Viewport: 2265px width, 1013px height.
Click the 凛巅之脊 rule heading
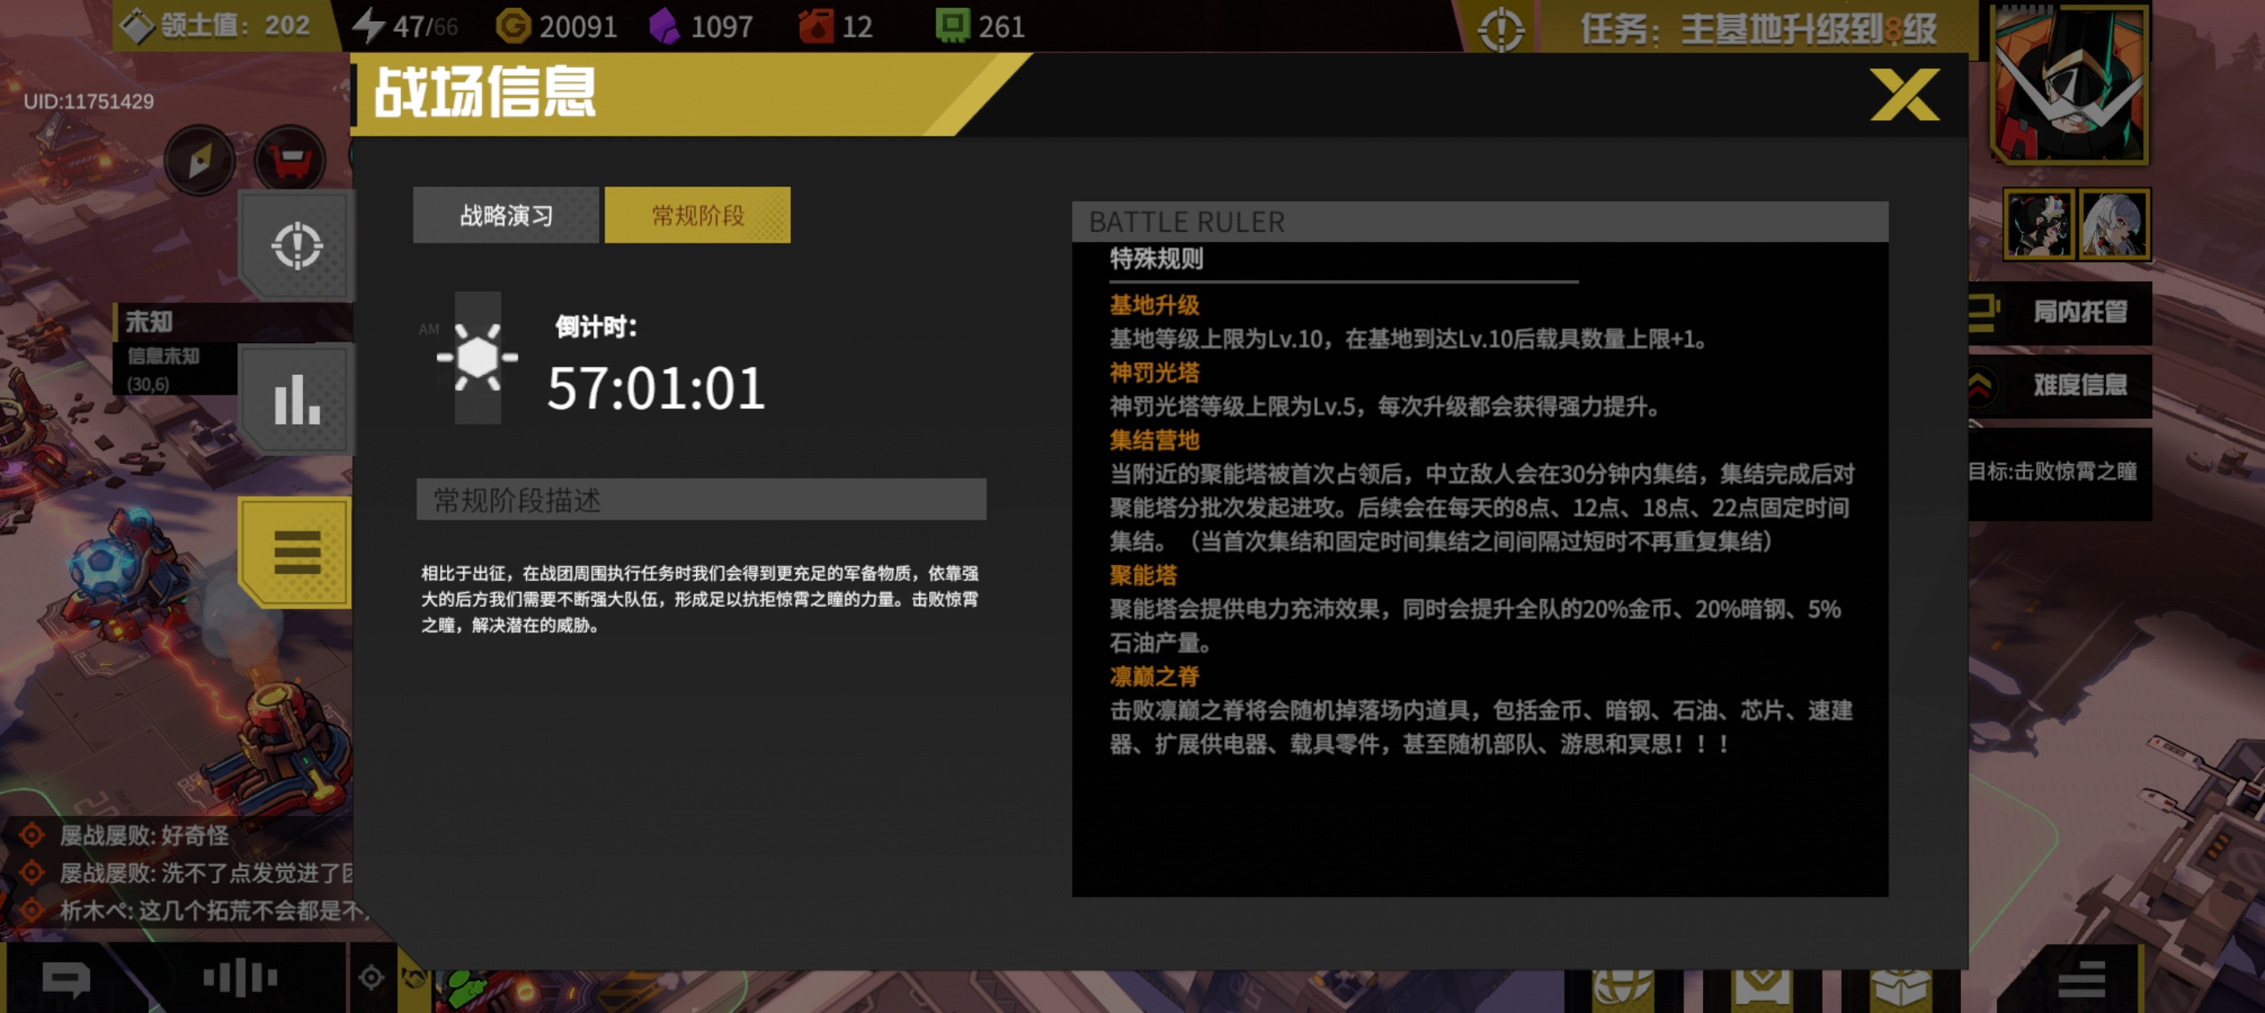(1154, 676)
